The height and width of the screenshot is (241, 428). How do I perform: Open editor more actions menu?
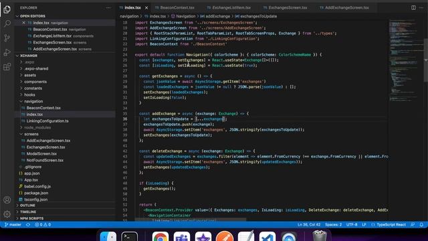421,7
